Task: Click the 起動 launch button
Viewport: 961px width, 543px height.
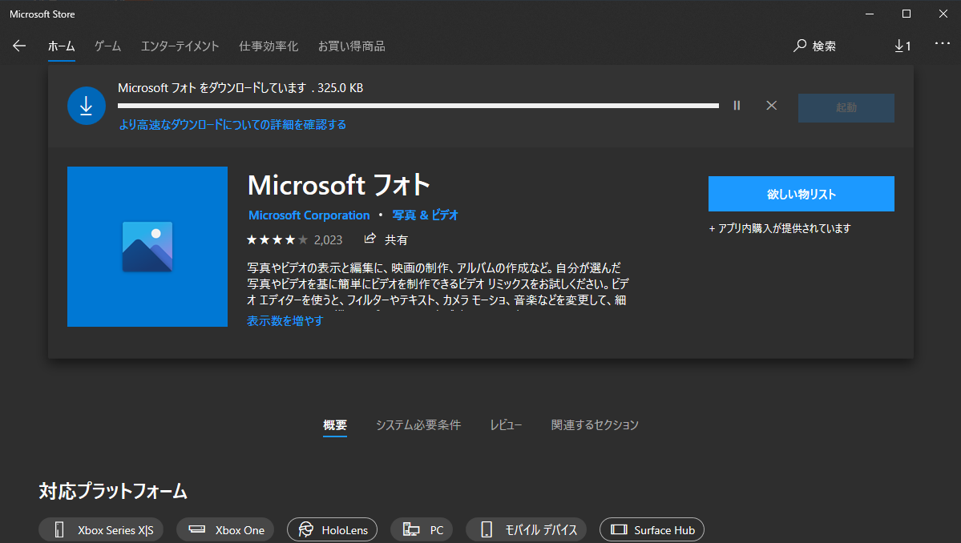Action: pyautogui.click(x=846, y=108)
